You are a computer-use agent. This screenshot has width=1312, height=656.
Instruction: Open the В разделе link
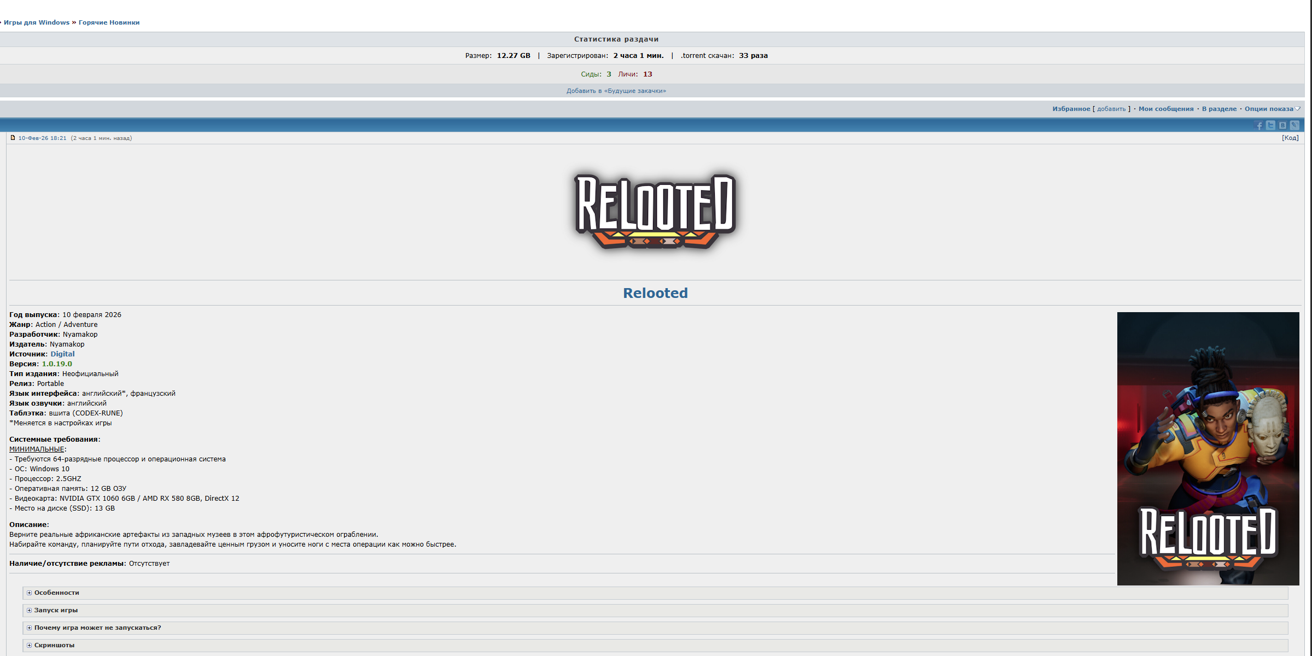coord(1219,109)
